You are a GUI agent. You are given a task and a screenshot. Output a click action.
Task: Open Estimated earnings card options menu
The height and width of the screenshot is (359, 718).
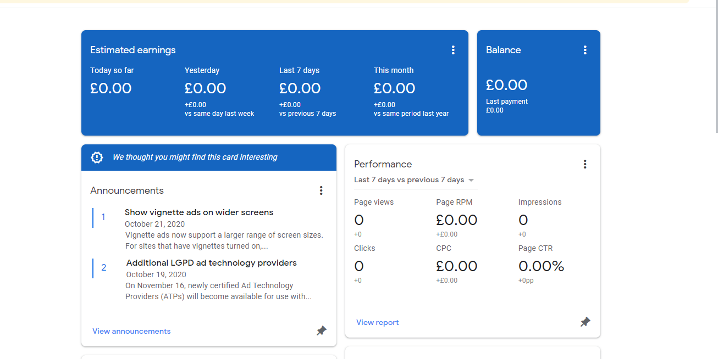(x=453, y=50)
